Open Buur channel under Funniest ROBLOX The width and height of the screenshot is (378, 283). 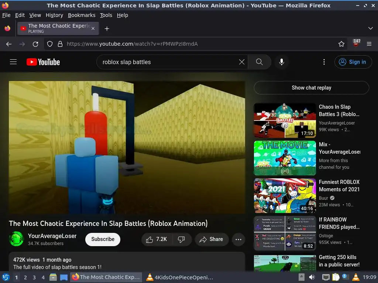(x=323, y=198)
